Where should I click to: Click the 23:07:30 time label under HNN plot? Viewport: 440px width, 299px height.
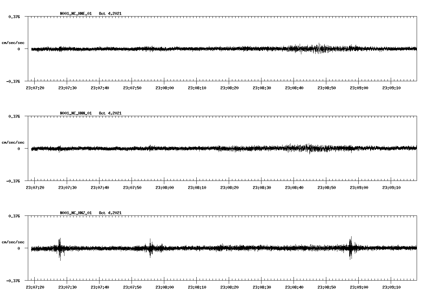click(67, 188)
